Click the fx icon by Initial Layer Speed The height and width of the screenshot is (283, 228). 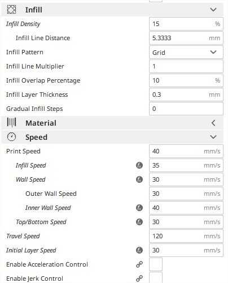[139, 250]
